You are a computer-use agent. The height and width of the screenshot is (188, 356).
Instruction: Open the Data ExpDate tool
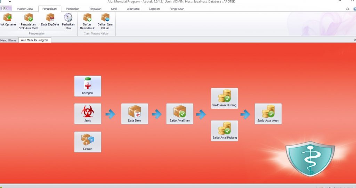tap(50, 21)
